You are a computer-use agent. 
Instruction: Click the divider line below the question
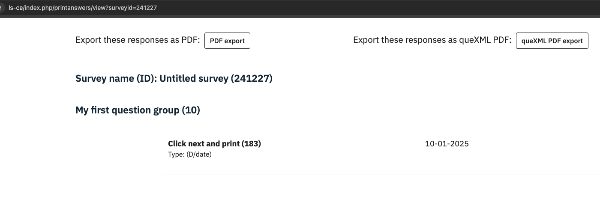[x=381, y=175]
